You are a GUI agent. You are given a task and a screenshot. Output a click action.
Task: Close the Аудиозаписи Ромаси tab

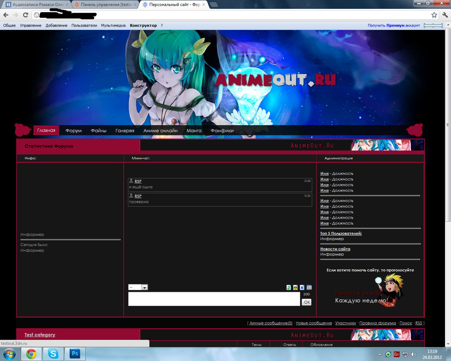67,5
